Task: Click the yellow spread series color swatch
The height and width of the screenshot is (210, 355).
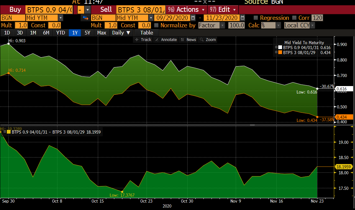Action: [x=9, y=132]
